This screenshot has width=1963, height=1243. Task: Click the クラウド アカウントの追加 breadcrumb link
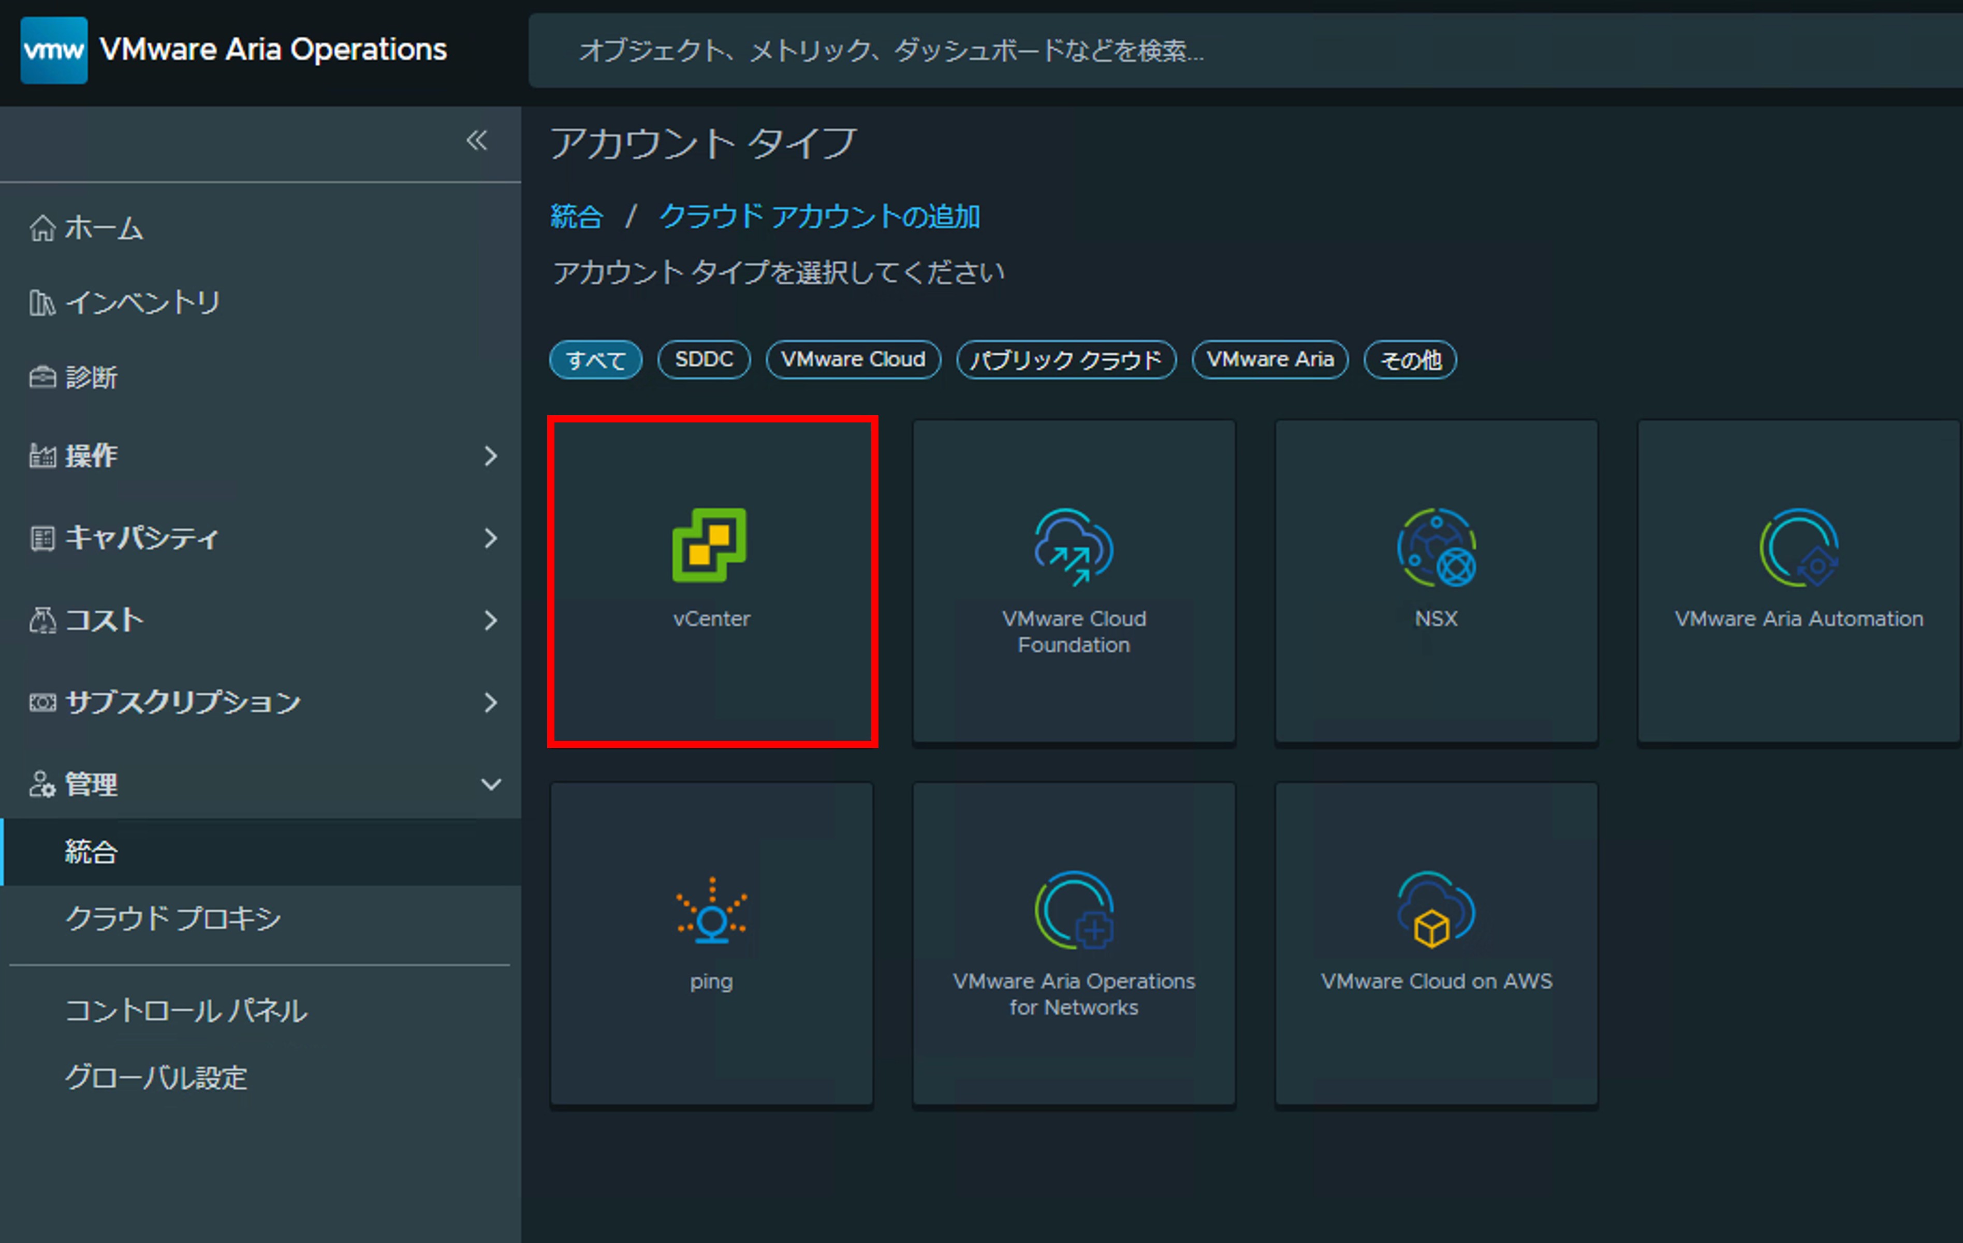(819, 217)
